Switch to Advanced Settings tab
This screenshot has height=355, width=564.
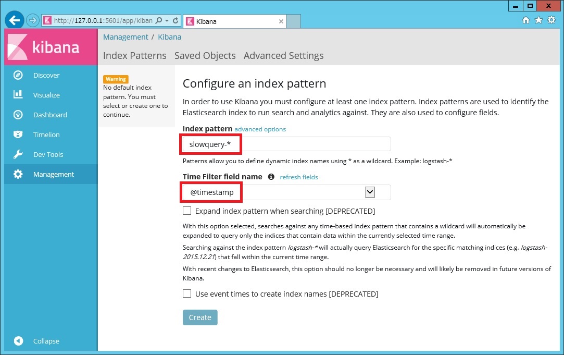click(283, 55)
